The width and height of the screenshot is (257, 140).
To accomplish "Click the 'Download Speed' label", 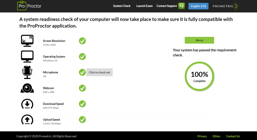I will pos(53,104).
